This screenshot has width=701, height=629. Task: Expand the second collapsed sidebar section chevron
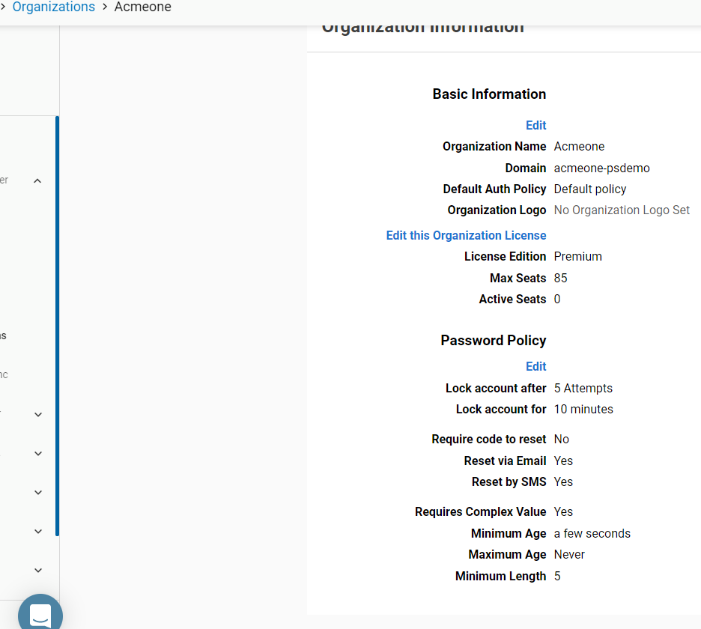[x=38, y=453]
